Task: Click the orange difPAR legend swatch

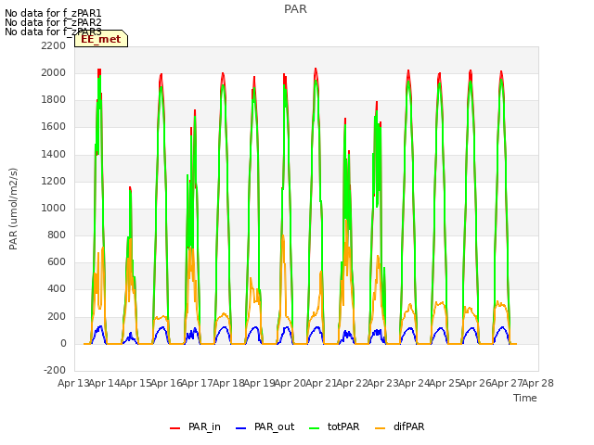Action: [380, 428]
